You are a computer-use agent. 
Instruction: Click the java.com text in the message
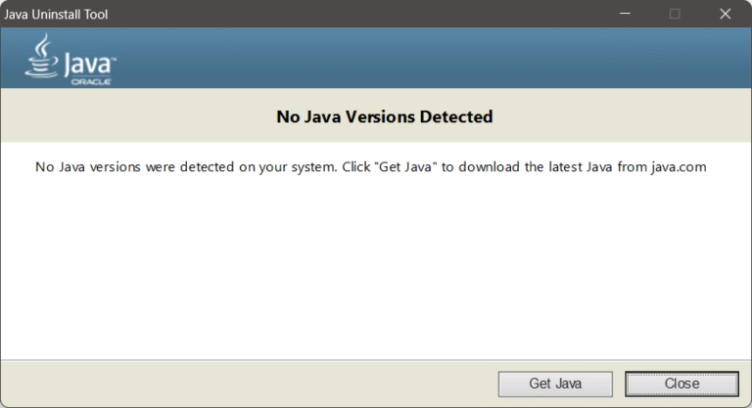click(678, 167)
